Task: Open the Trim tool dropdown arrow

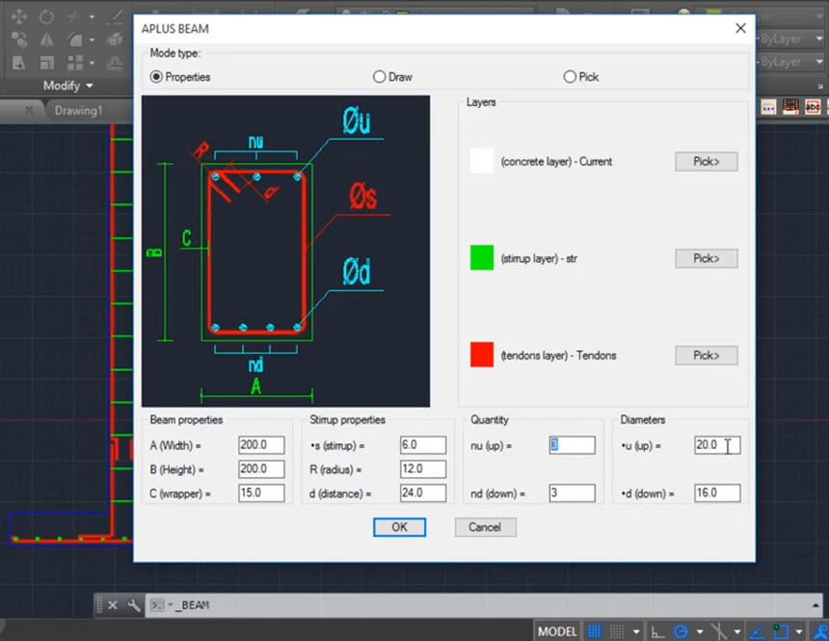Action: tap(92, 17)
